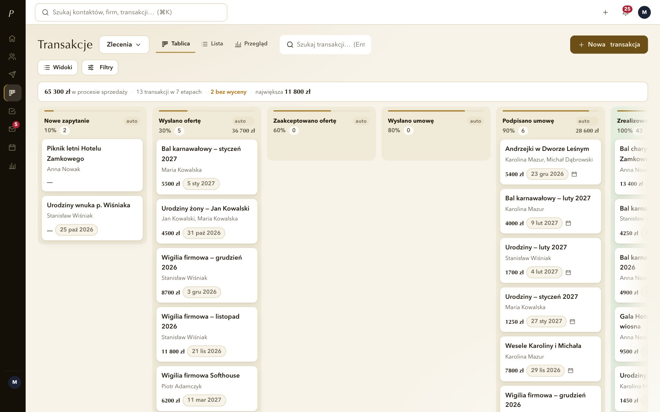
Task: Click the '2 bez wyceny' link
Action: (x=228, y=92)
